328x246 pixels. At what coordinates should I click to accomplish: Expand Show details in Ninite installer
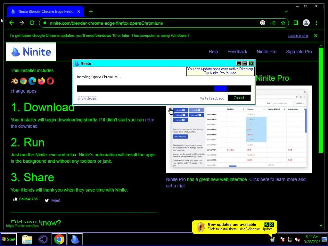(x=87, y=98)
